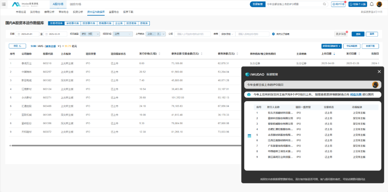Sort by 上市日期 column arrows
388x192 pixels.
point(334,53)
